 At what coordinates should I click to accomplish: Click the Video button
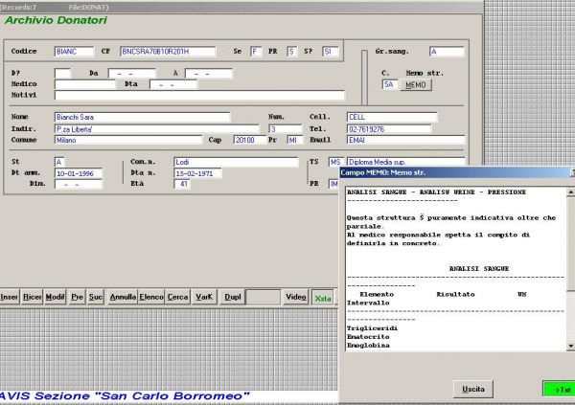[295, 297]
